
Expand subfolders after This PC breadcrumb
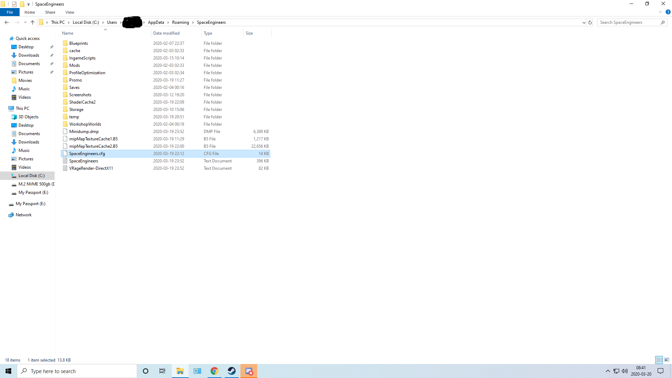coord(69,22)
